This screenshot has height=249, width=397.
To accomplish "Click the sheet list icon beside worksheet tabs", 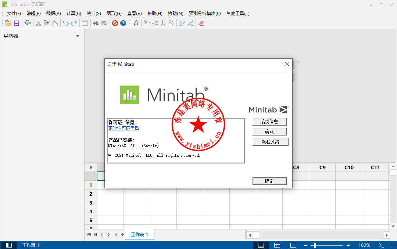I will click(x=89, y=235).
